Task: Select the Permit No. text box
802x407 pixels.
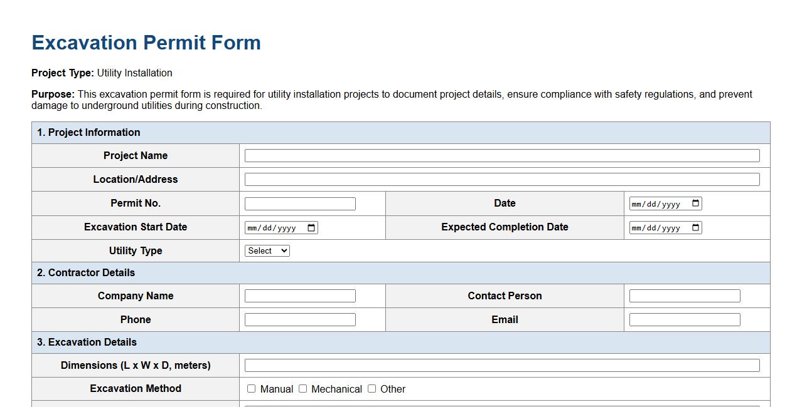Action: tap(300, 203)
